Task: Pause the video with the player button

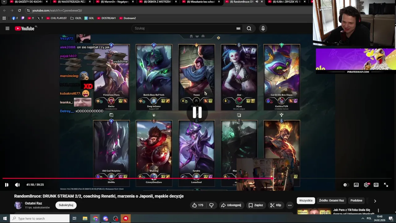Action: [x=6, y=185]
